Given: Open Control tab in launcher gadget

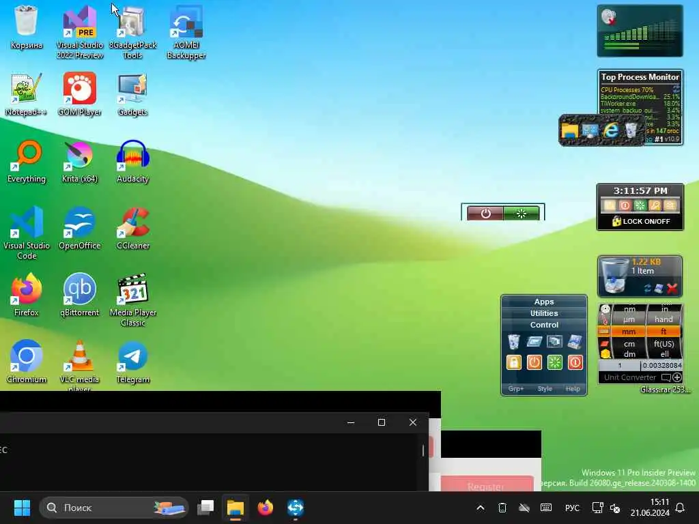Looking at the screenshot, I should point(544,325).
